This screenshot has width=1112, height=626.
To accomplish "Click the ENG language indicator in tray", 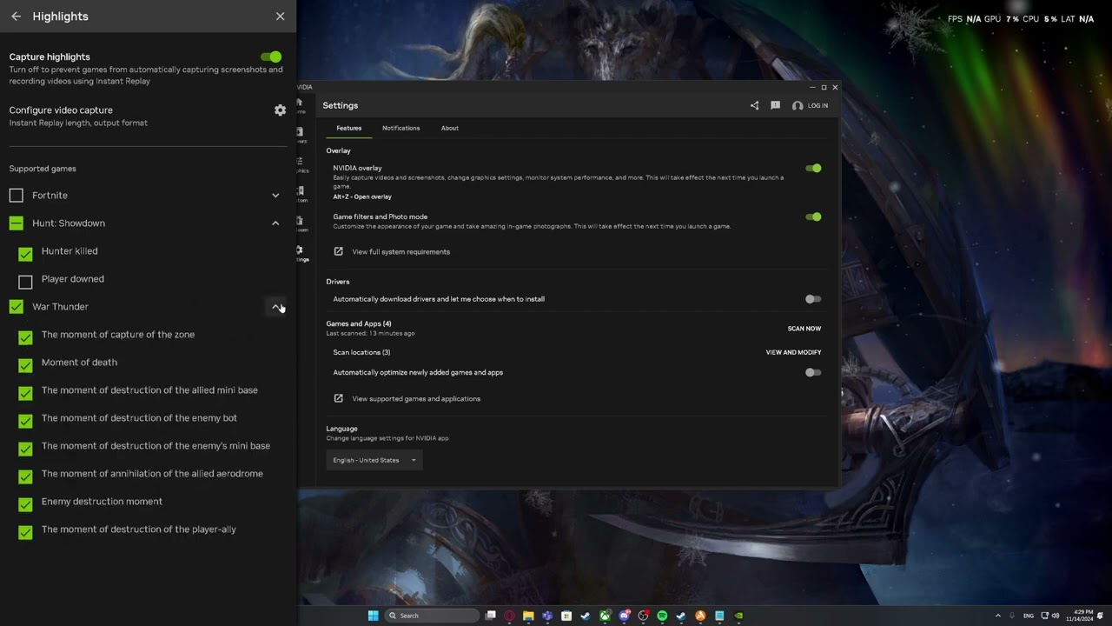I will 1029,616.
